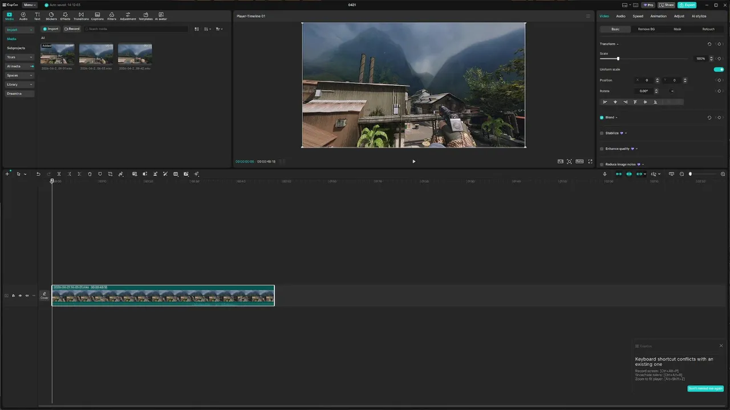
Task: Click the Scale slider handle
Action: (618, 59)
